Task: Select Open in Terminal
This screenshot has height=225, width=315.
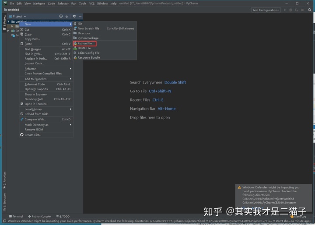Action: click(x=46, y=104)
